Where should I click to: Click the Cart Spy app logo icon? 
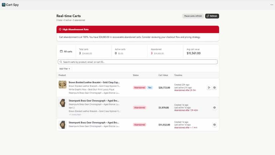click(4, 5)
